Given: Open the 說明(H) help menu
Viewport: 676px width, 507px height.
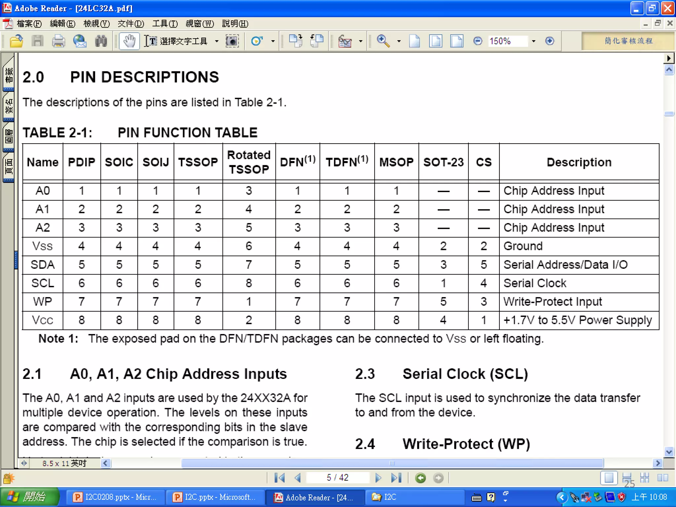Looking at the screenshot, I should tap(235, 24).
